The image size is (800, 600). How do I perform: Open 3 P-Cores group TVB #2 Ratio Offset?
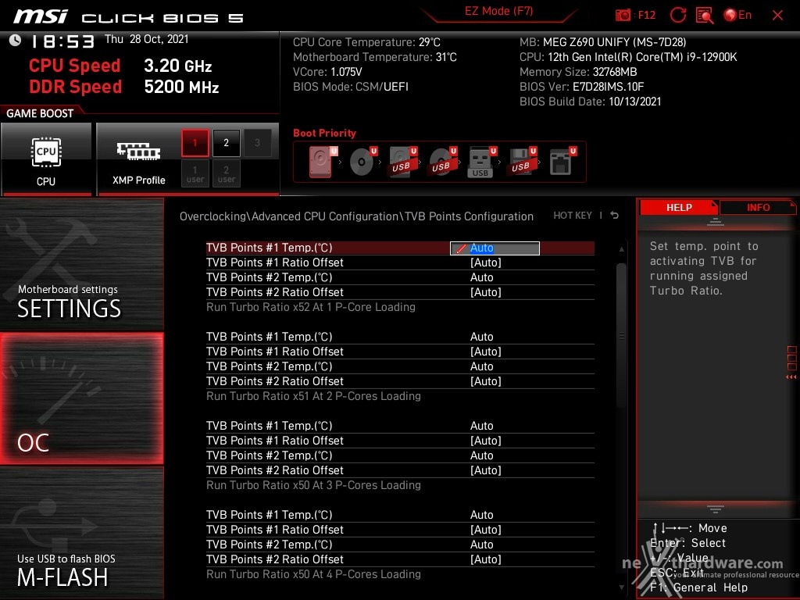[485, 470]
